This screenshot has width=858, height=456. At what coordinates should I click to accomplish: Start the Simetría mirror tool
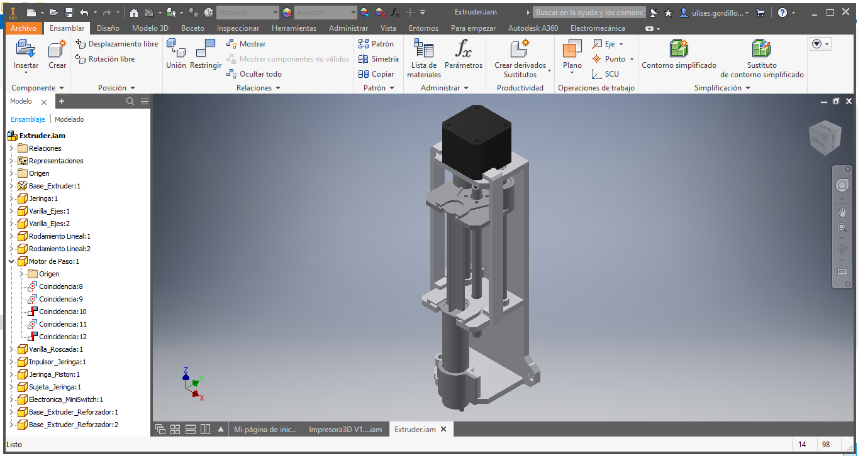pos(378,59)
